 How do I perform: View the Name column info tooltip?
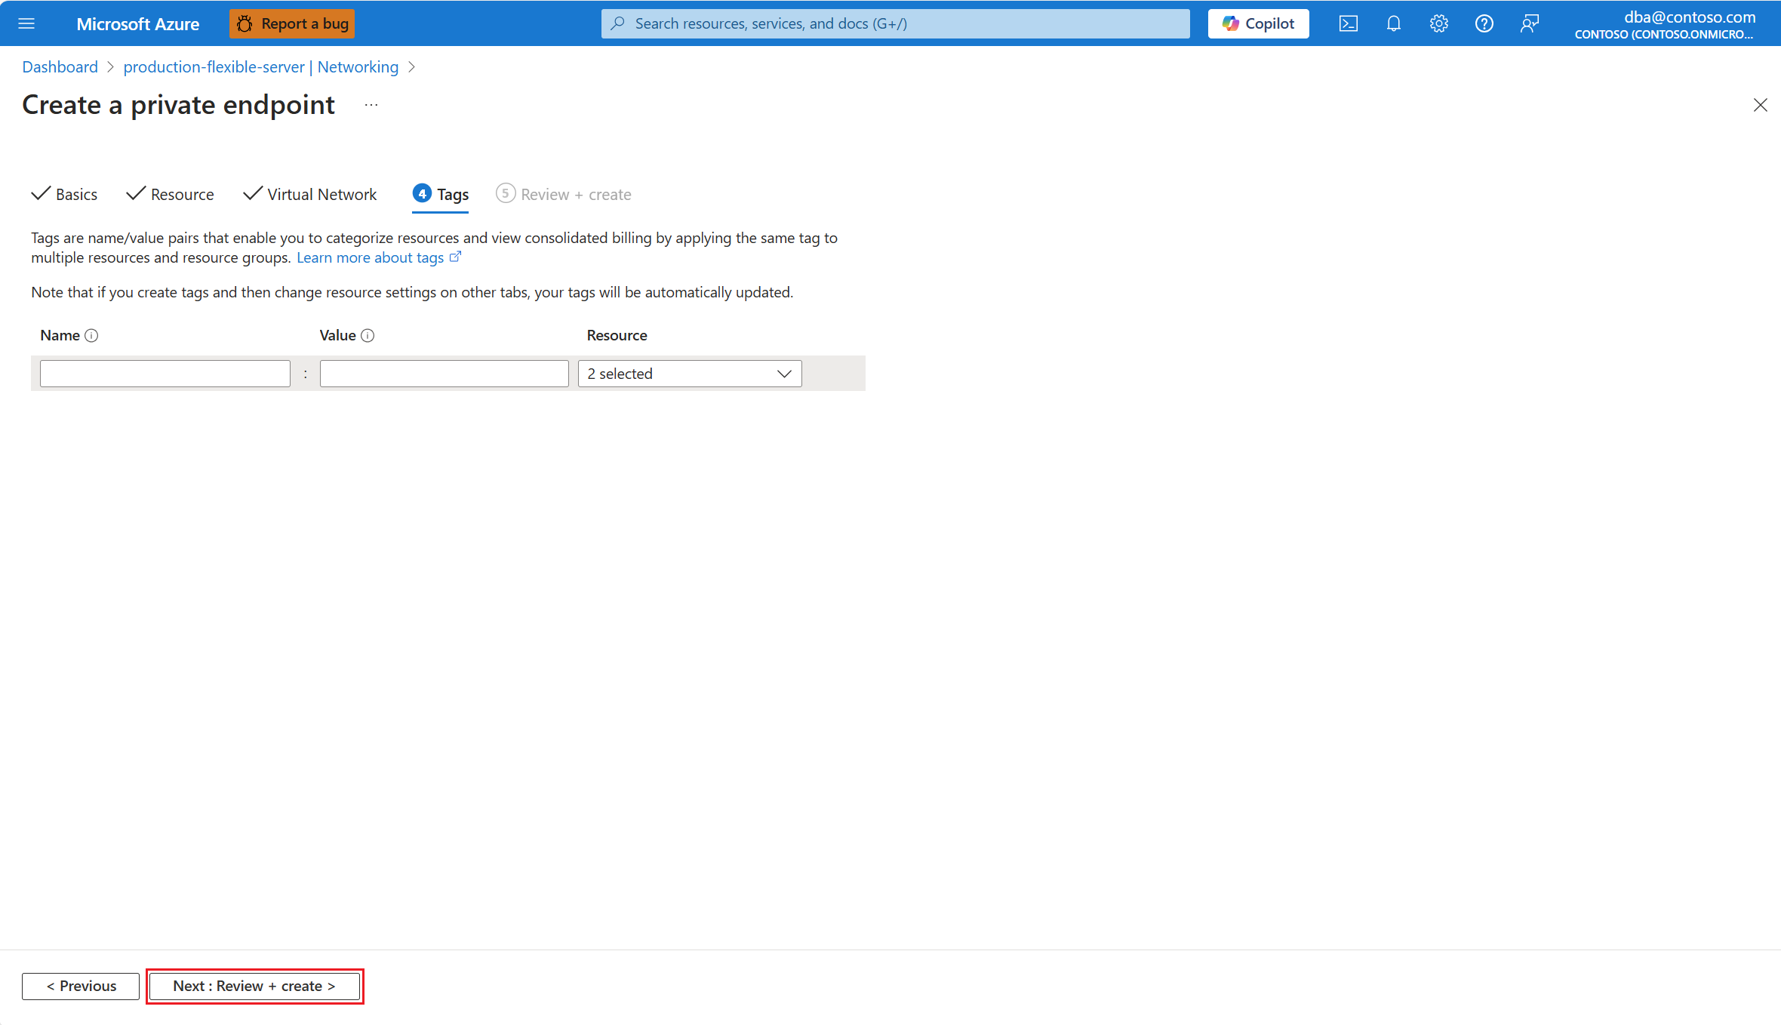click(x=92, y=335)
